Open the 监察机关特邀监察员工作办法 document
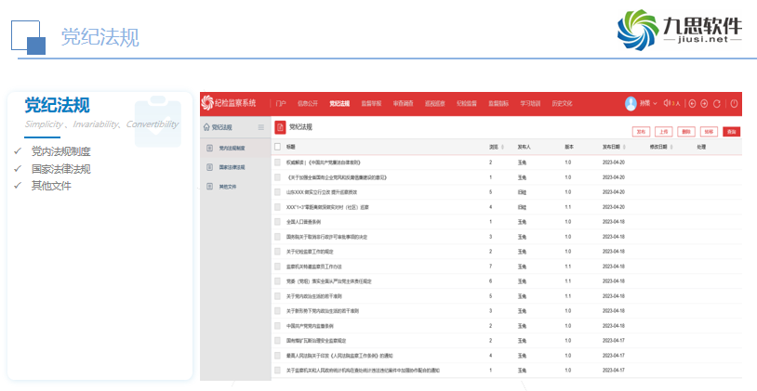 [316, 267]
